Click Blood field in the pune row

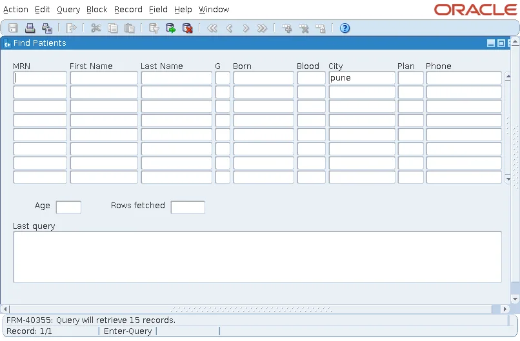pos(312,78)
